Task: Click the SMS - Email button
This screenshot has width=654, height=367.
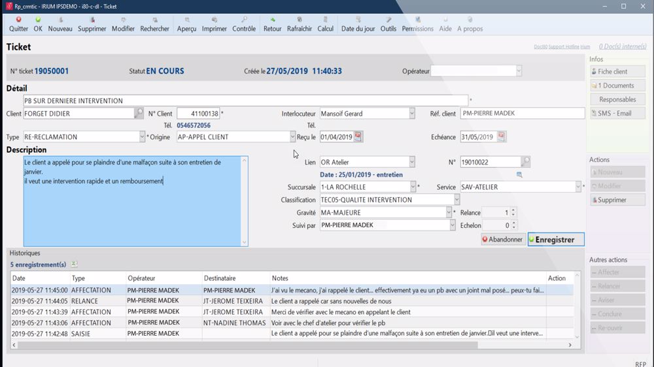Action: pyautogui.click(x=618, y=114)
